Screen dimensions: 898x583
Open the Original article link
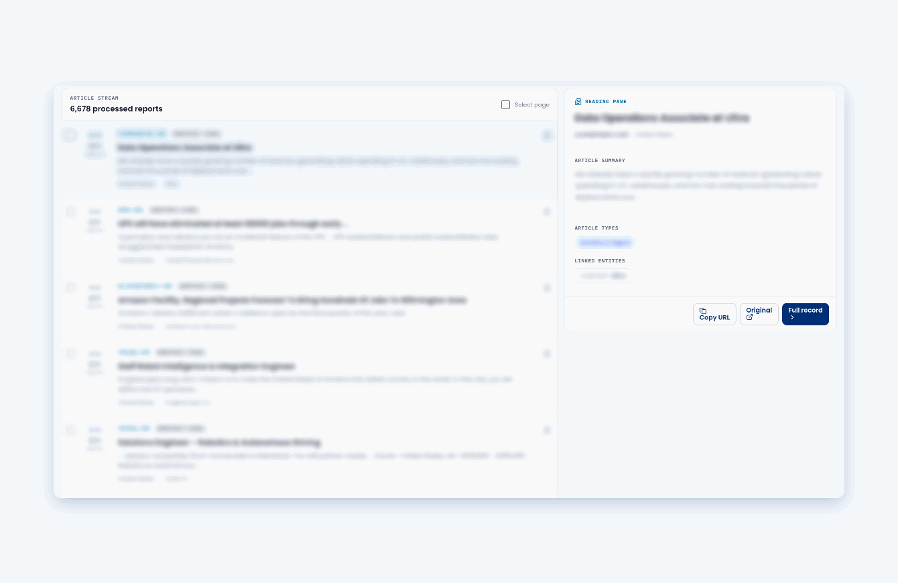[759, 314]
